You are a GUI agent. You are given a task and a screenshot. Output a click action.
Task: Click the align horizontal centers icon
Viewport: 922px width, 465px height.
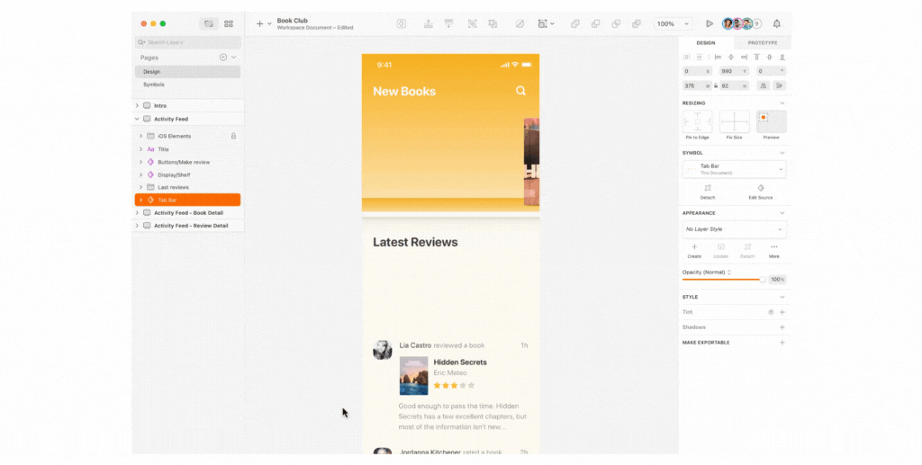[x=731, y=57]
